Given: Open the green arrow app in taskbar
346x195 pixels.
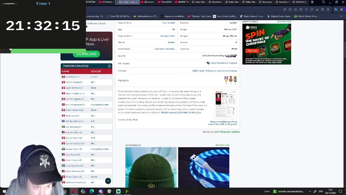Looking at the screenshot, I should (127, 191).
